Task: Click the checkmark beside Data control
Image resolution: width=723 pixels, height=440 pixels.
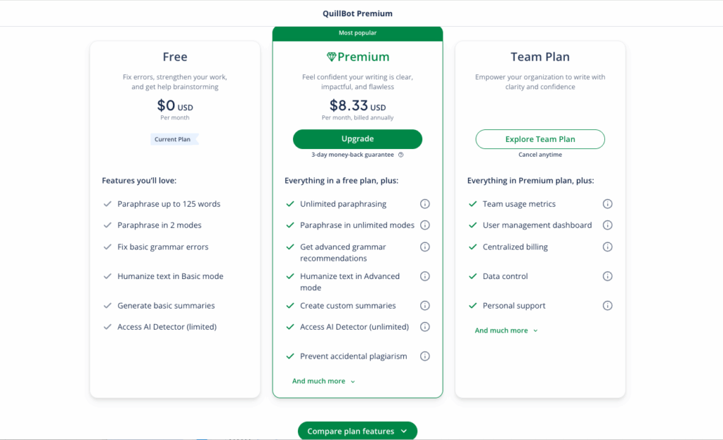Action: tap(472, 276)
